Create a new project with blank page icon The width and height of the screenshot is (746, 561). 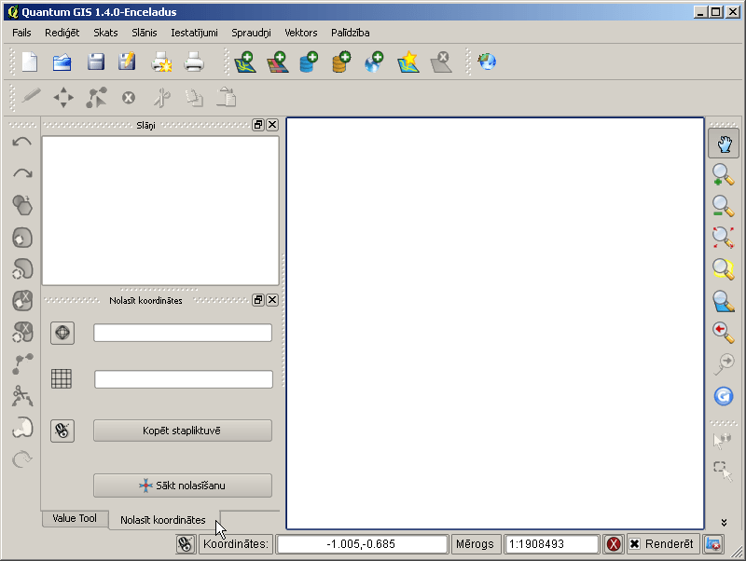(x=30, y=62)
